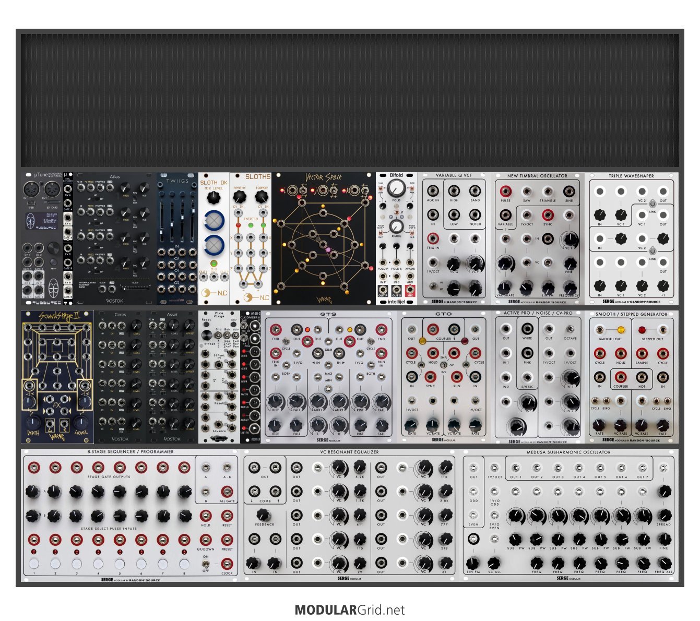The image size is (700, 621).
Task: Click the CLOCK jack on 8-Stage Sequencer
Action: click(227, 563)
